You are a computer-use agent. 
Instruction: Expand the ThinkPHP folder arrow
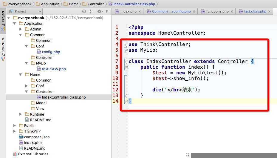coord(15,131)
